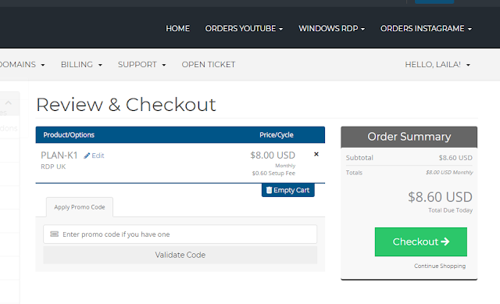Open the BILLING dropdown menu
The height and width of the screenshot is (304, 500).
81,64
